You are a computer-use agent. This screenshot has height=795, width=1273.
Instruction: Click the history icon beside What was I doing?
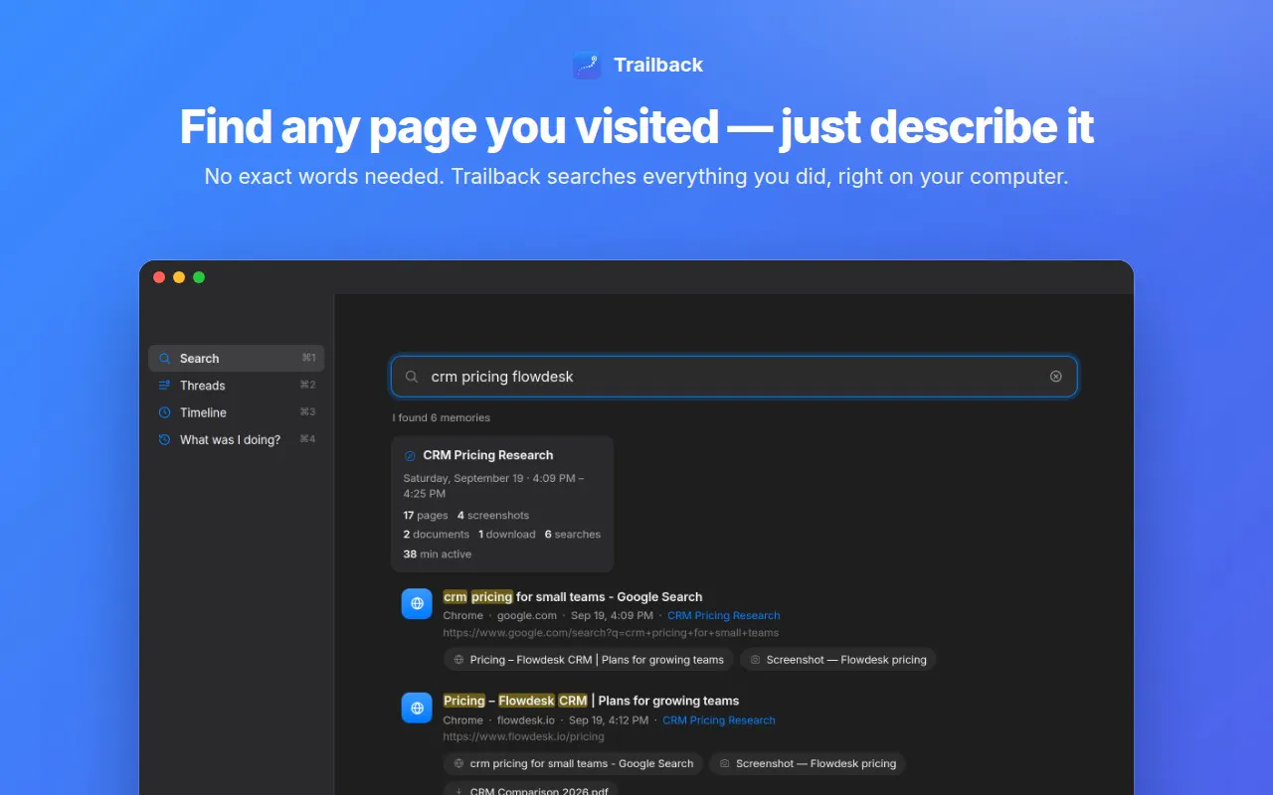165,439
